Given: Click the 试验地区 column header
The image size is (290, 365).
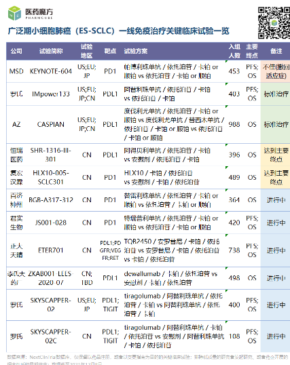Looking at the screenshot, I should tap(87, 51).
